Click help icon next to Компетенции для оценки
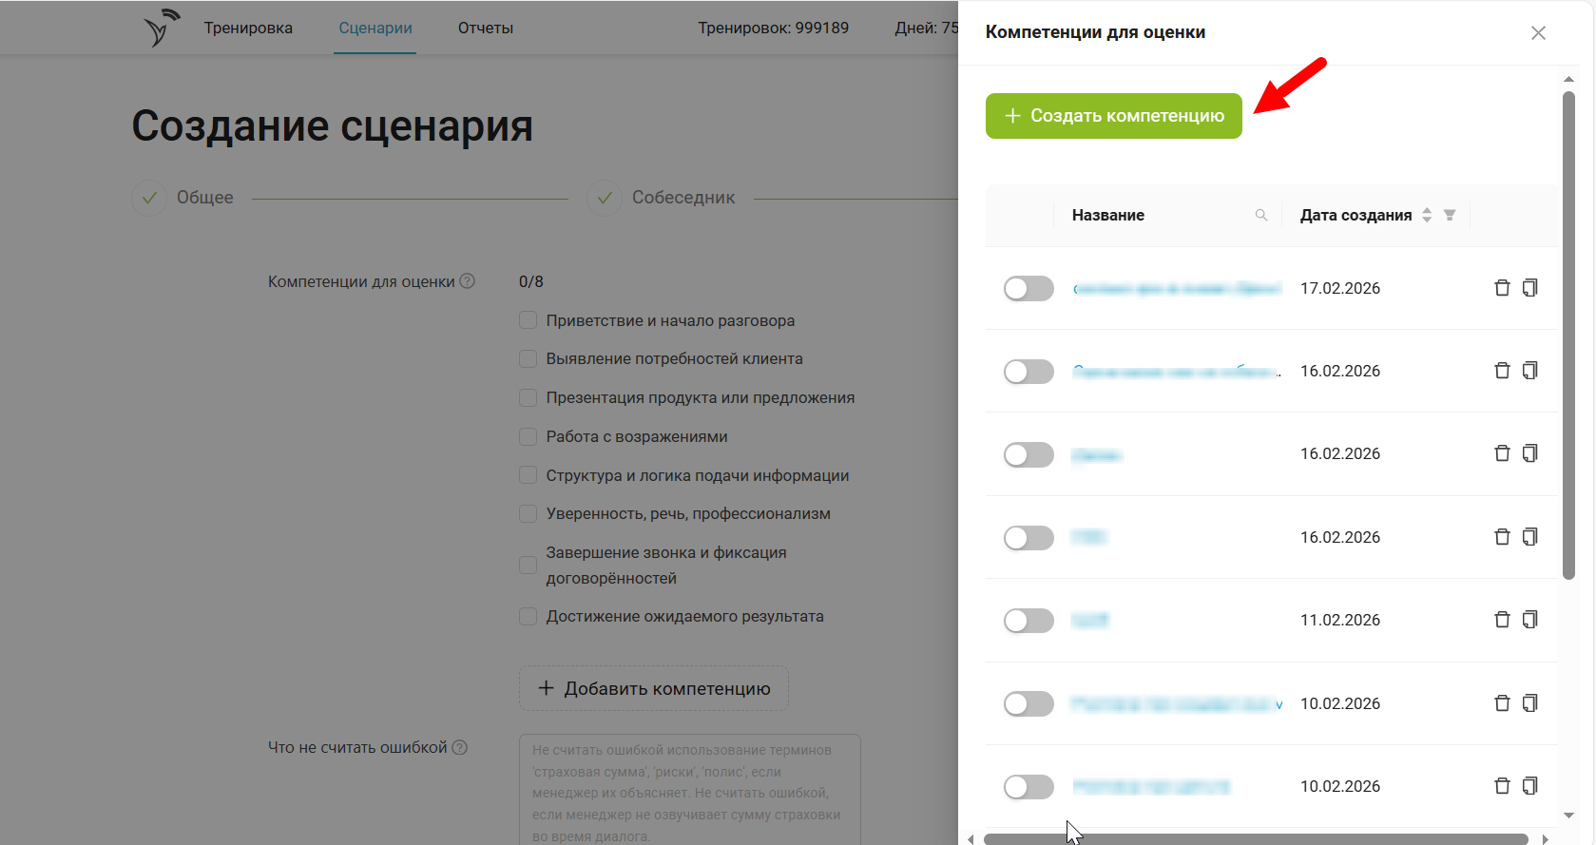This screenshot has height=845, width=1596. tap(467, 281)
